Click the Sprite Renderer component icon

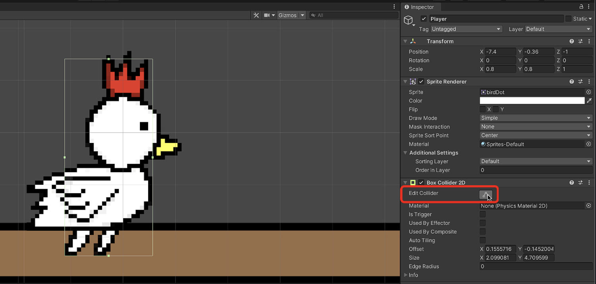pos(413,82)
